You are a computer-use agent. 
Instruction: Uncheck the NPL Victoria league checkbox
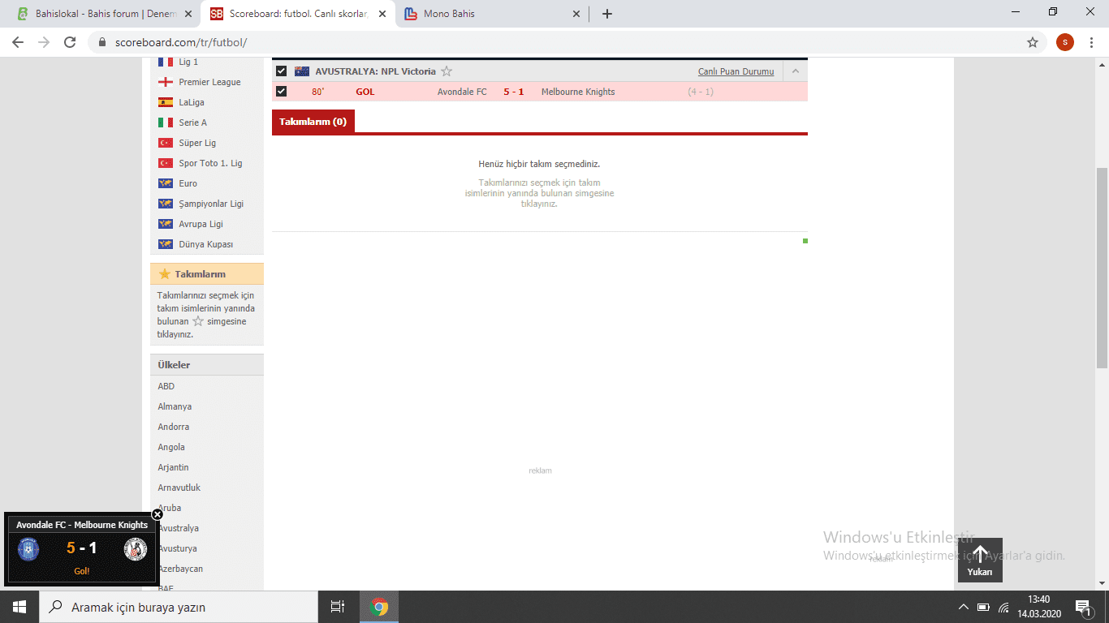[x=282, y=71]
